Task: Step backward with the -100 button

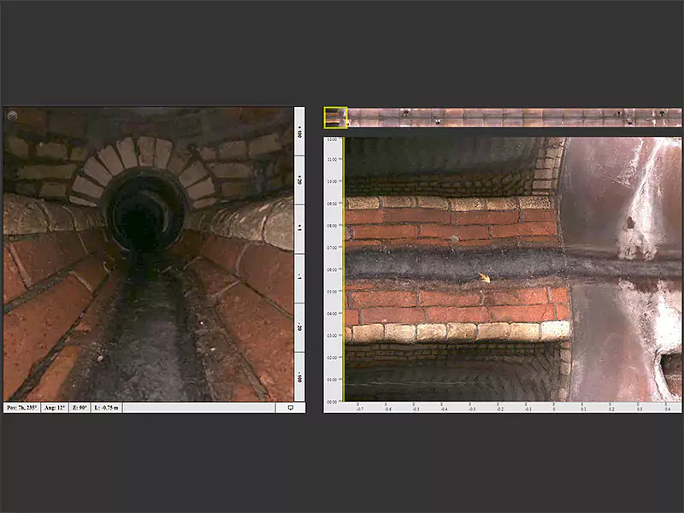Action: click(x=300, y=376)
